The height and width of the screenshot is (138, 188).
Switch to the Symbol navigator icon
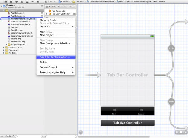click(11, 2)
